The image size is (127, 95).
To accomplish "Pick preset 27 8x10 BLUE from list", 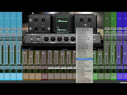I will (84, 68).
